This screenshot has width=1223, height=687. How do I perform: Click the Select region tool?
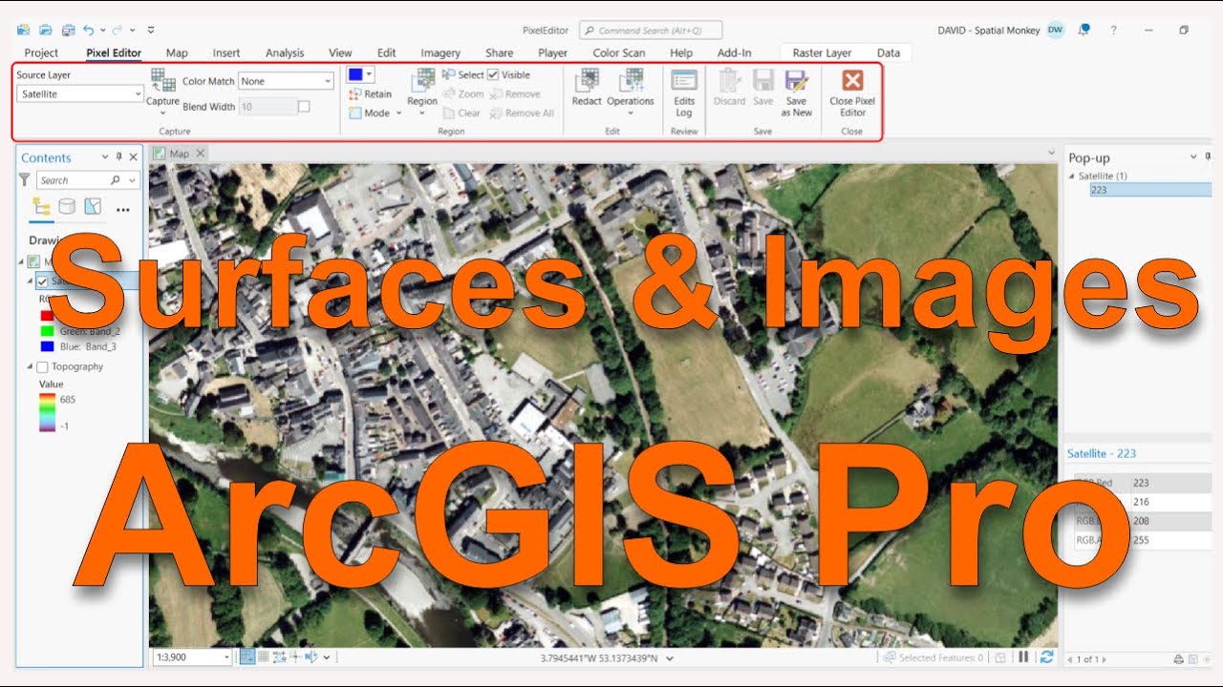(x=463, y=74)
